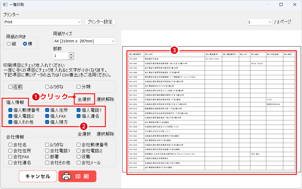Uncheck the 個人郵便番号 checkbox
Screen dimensions: 302x189
click(10, 110)
